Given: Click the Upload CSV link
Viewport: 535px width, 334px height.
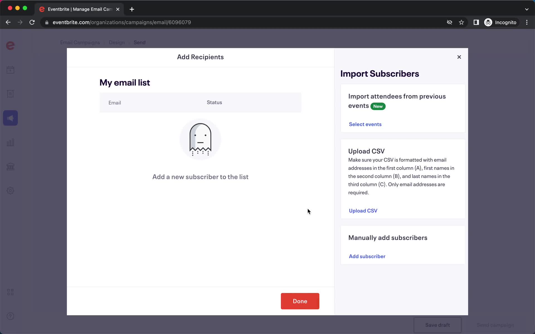Looking at the screenshot, I should pos(363,211).
